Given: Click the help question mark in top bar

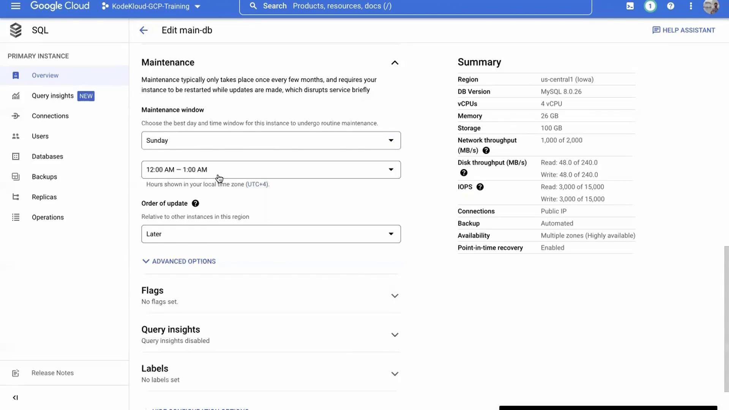Looking at the screenshot, I should tap(671, 6).
